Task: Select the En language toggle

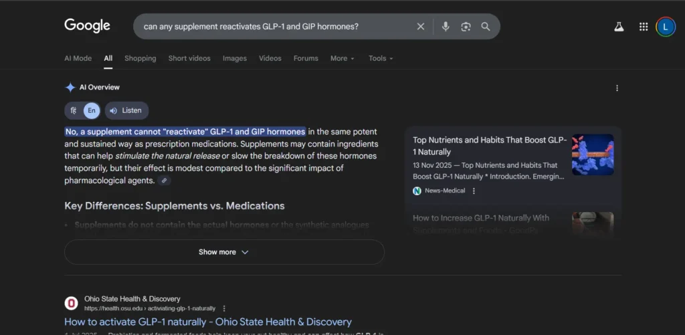Action: point(92,110)
